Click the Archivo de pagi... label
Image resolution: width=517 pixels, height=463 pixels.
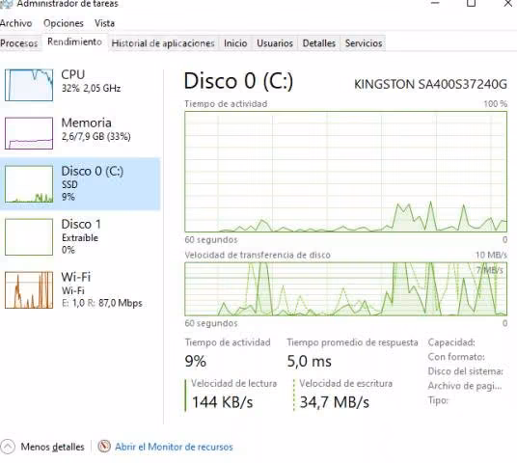(465, 386)
